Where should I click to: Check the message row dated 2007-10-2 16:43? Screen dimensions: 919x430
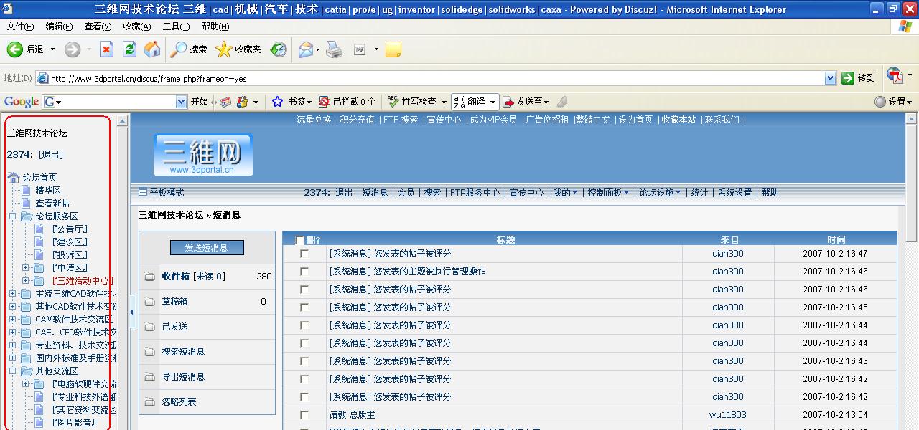coord(304,361)
